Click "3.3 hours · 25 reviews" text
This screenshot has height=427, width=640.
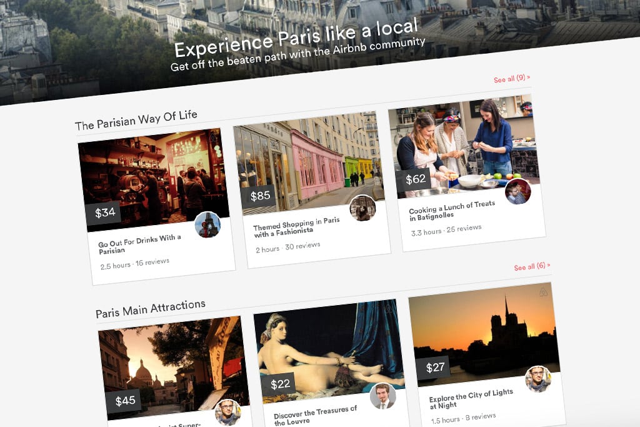(x=446, y=230)
